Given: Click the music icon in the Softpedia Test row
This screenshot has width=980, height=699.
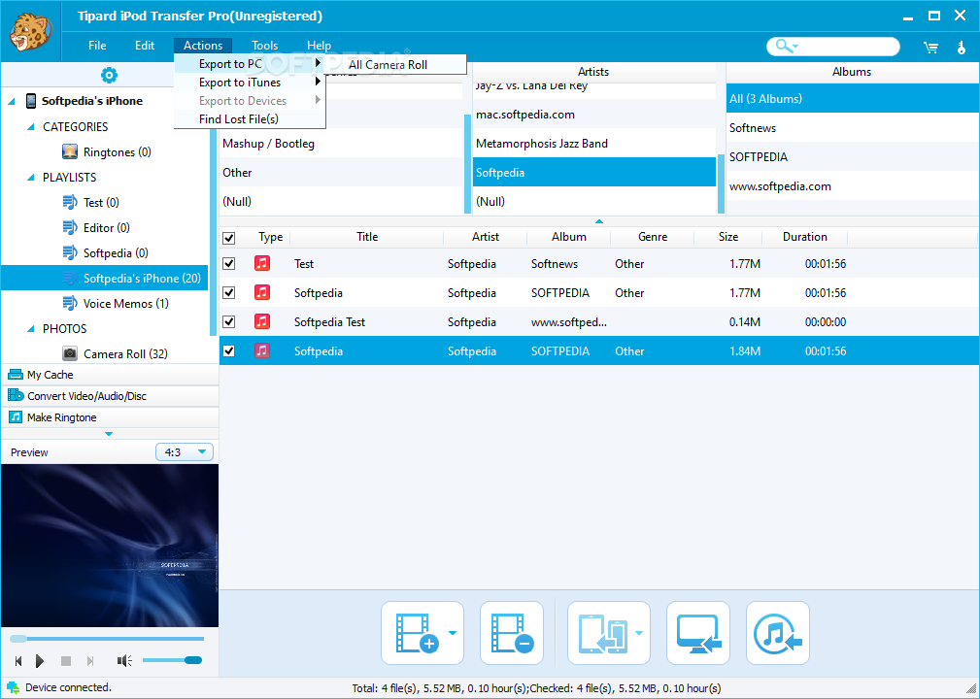Looking at the screenshot, I should (262, 321).
